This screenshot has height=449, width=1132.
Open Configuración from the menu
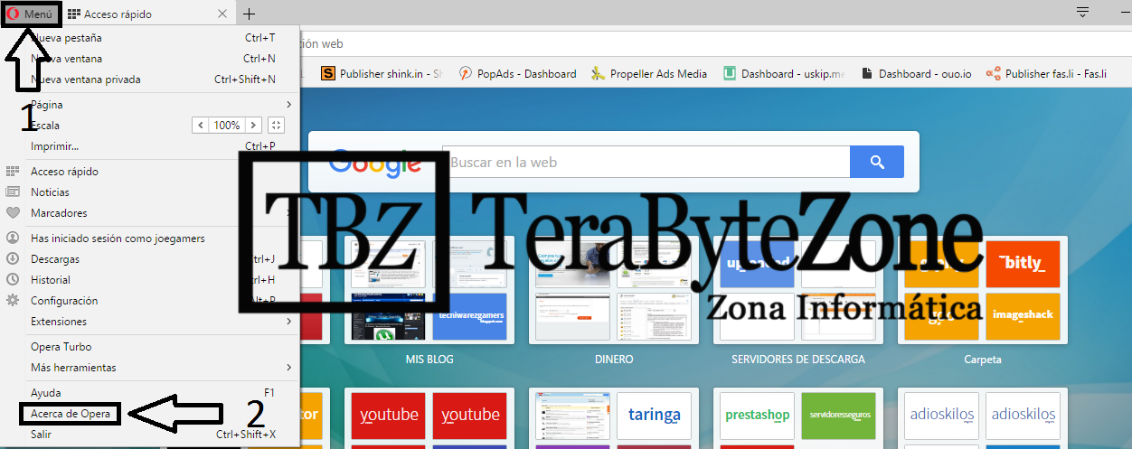(x=151, y=301)
